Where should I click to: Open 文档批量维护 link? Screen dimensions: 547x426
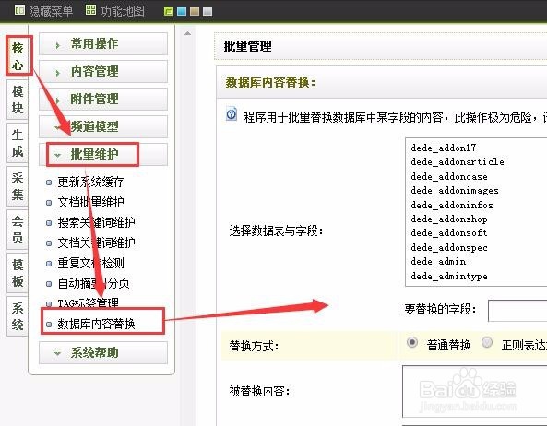[x=90, y=202]
